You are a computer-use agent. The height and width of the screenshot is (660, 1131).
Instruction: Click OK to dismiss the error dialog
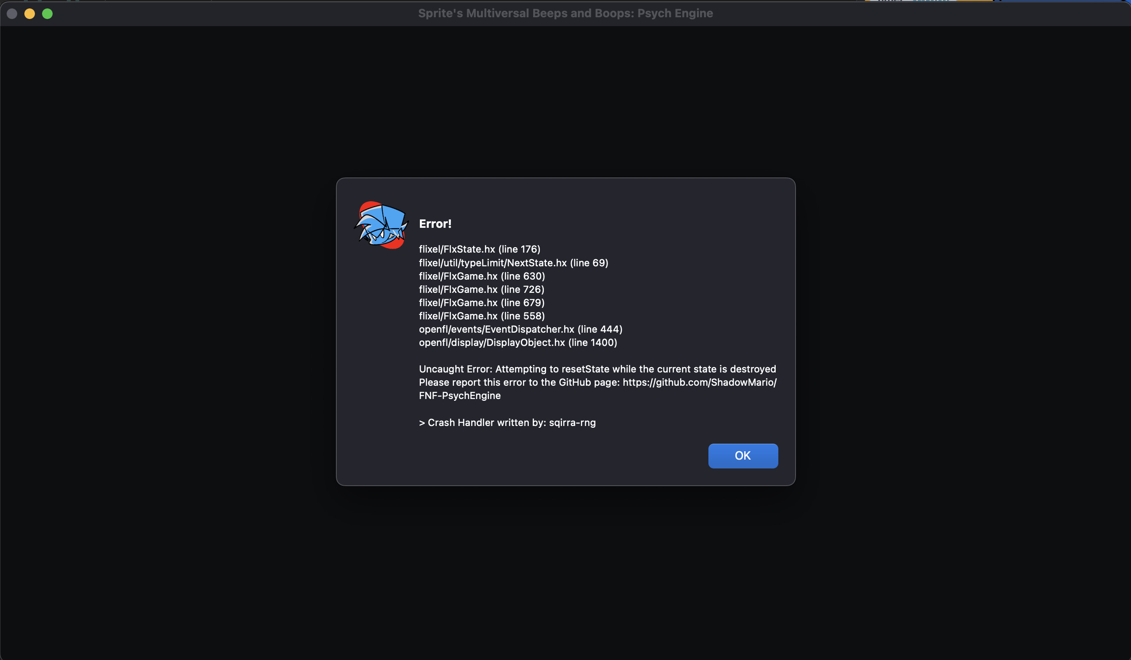coord(743,455)
